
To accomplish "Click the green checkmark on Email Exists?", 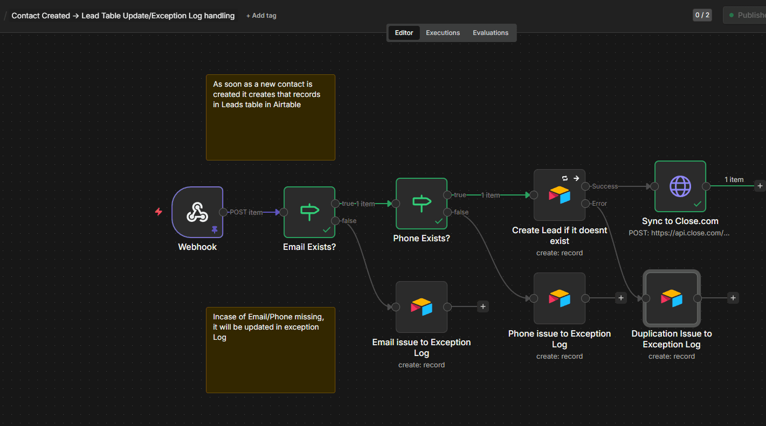I will [326, 229].
